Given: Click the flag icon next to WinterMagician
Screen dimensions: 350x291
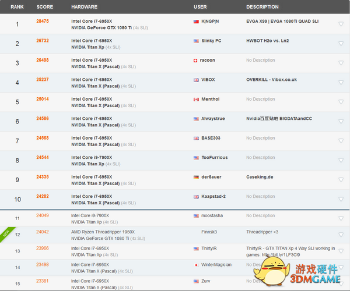Looking at the screenshot, I should point(196,265).
